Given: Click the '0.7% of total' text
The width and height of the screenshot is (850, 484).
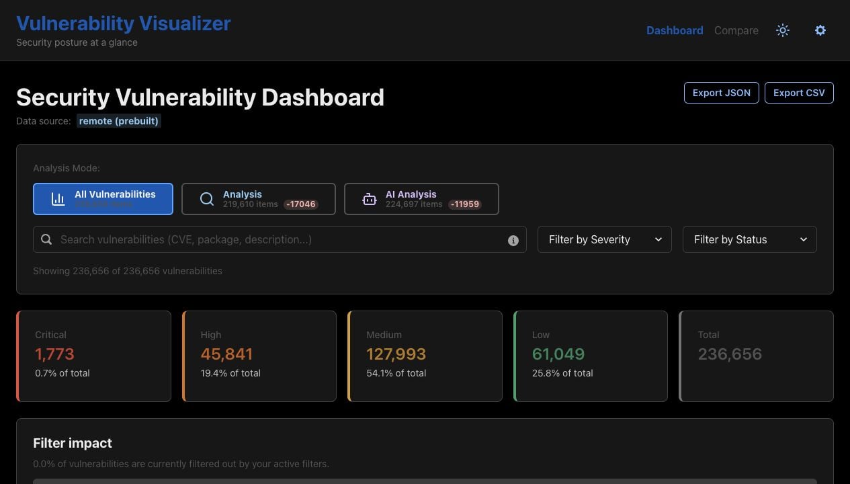Looking at the screenshot, I should click(x=62, y=373).
